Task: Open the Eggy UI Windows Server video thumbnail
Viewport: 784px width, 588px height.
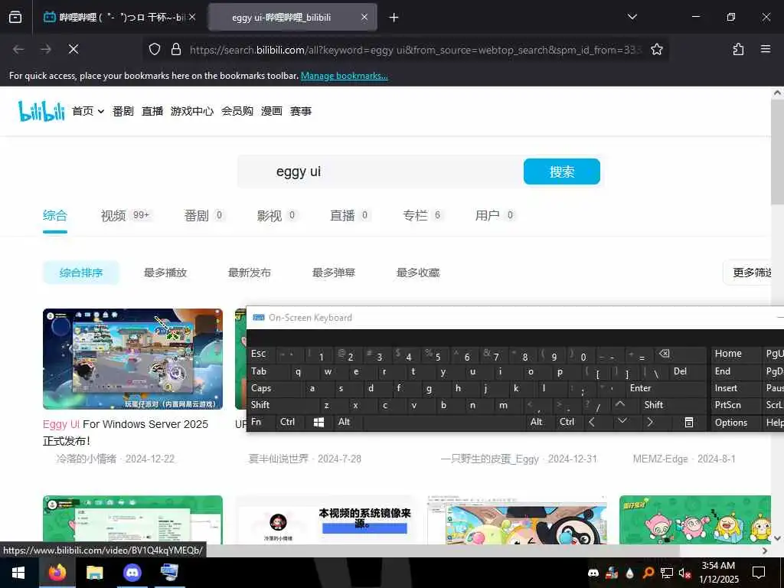Action: (x=132, y=359)
